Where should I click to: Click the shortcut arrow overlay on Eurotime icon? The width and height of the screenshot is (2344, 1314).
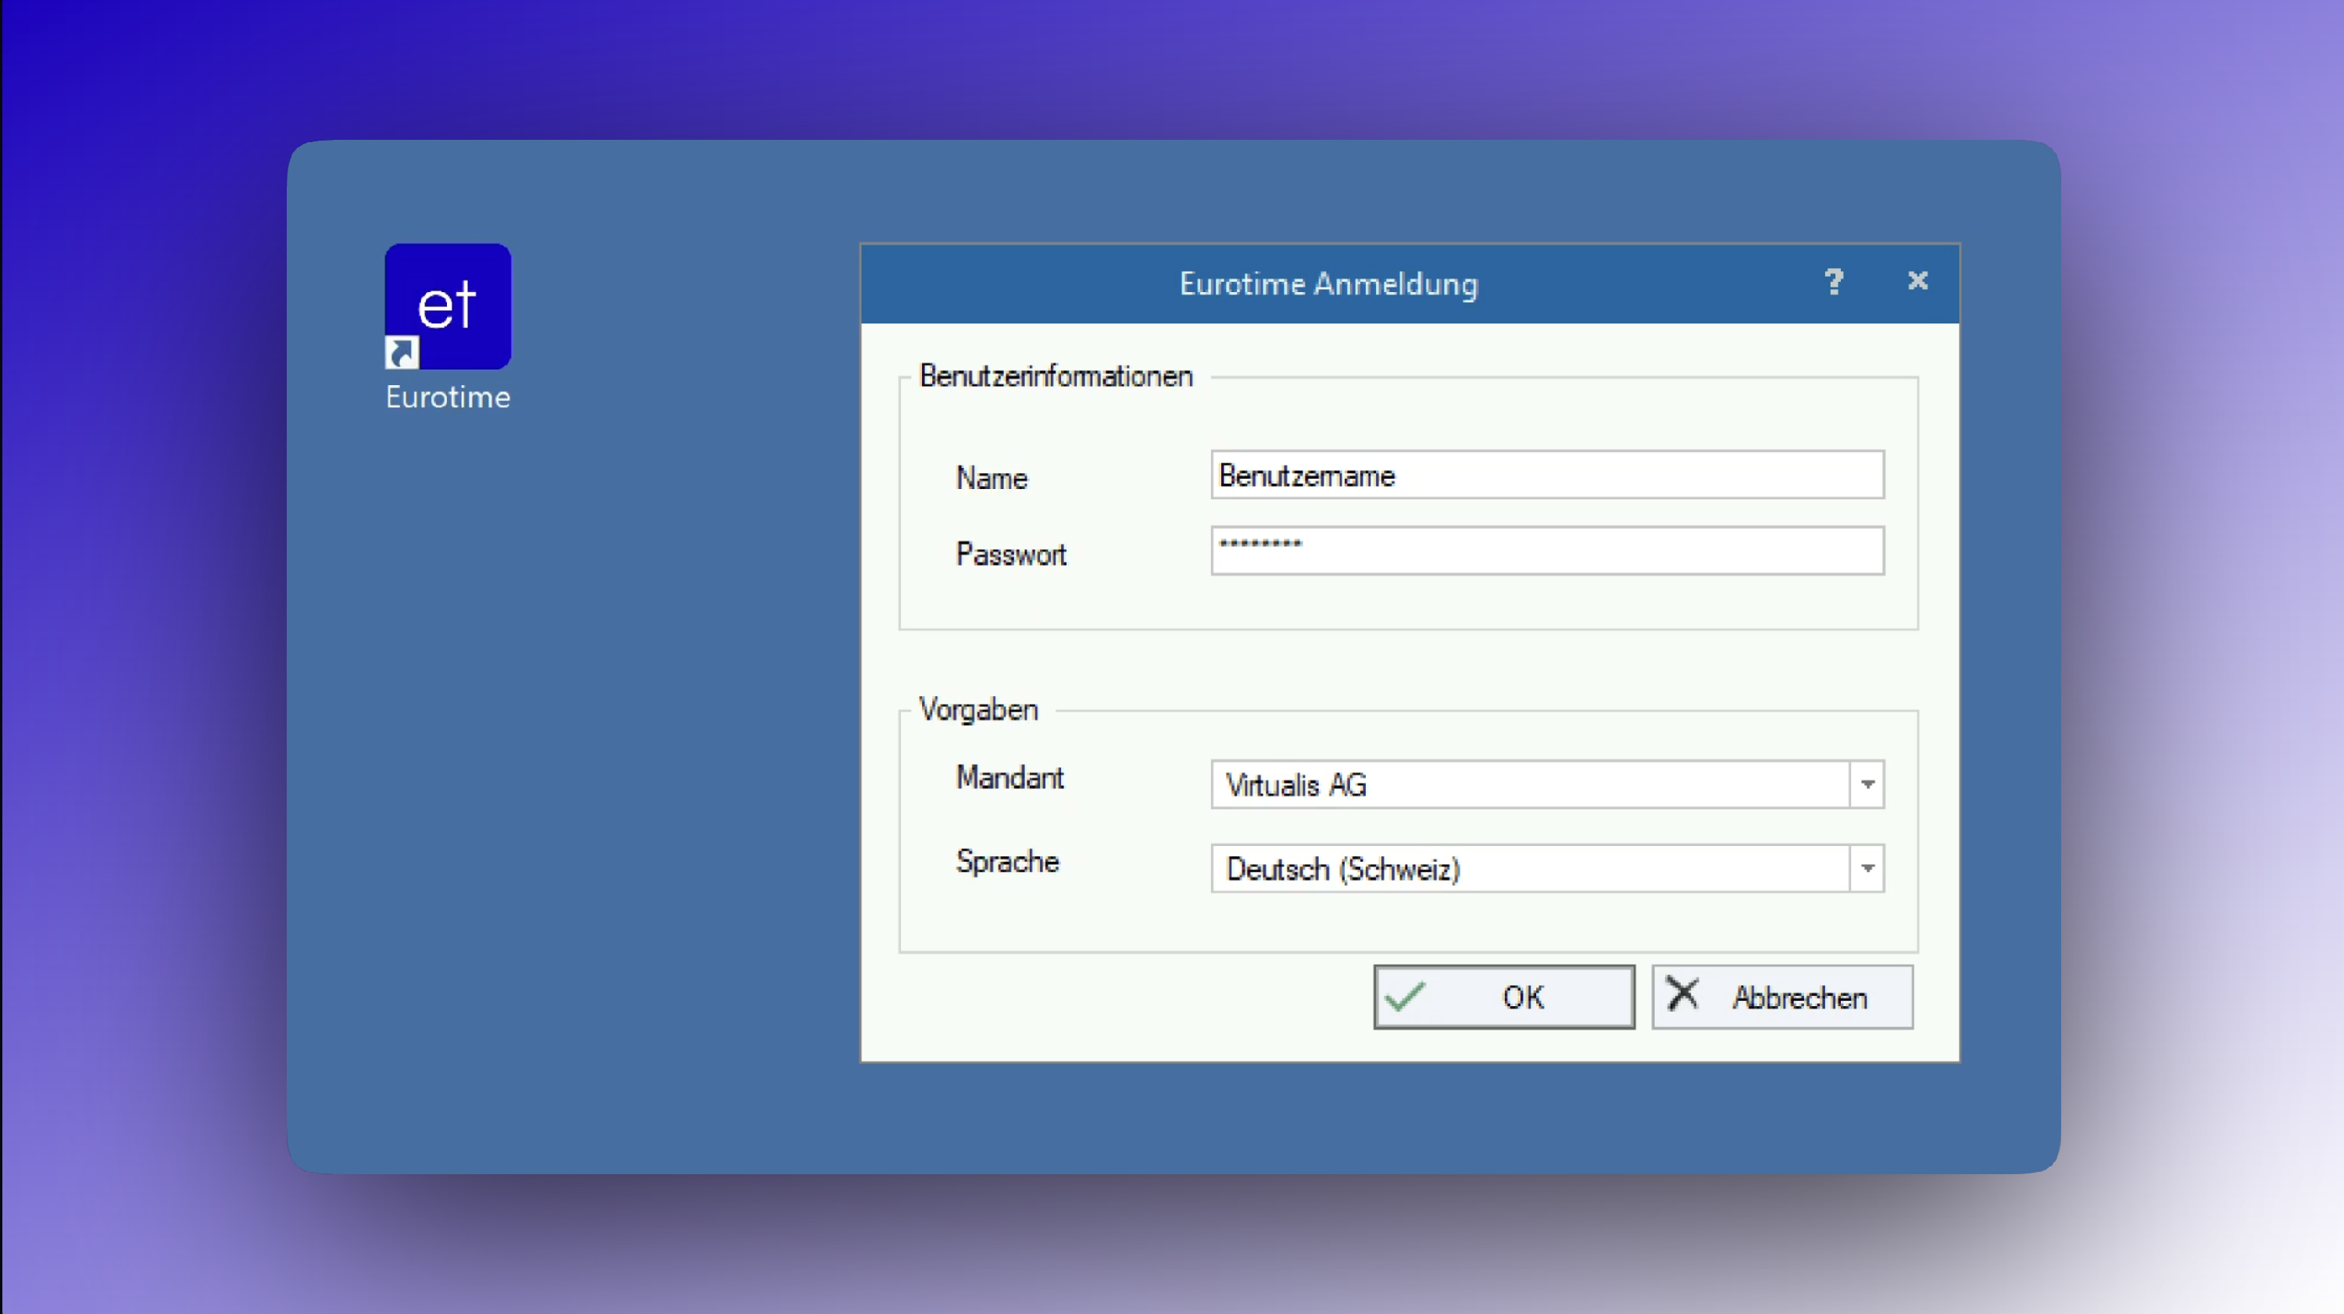tap(402, 353)
